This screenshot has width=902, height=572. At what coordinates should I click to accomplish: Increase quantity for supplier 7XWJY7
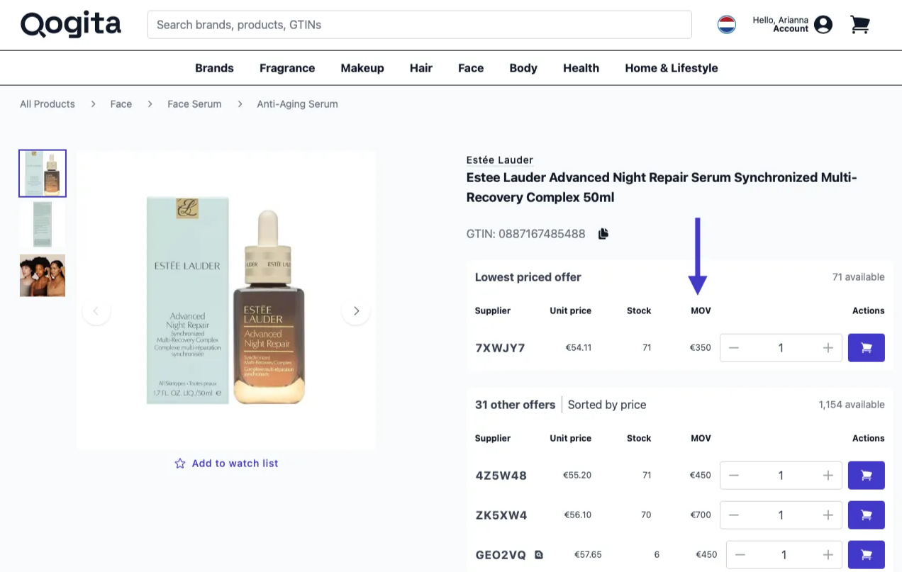828,348
